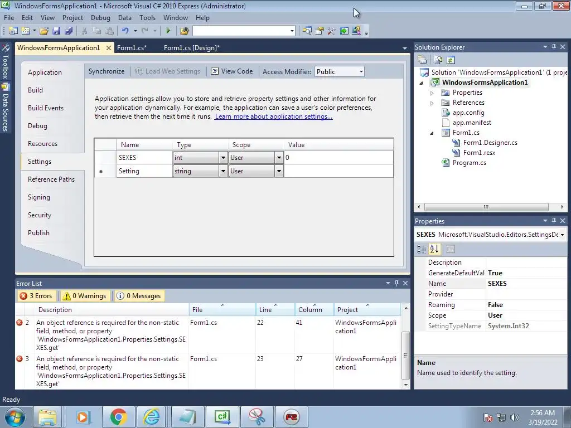Open the Type dropdown for SEXES row
The height and width of the screenshot is (428, 571).
pos(223,158)
